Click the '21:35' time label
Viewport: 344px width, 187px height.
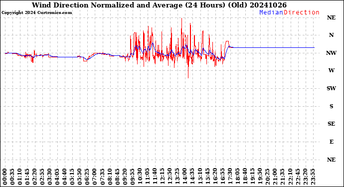[283, 177]
